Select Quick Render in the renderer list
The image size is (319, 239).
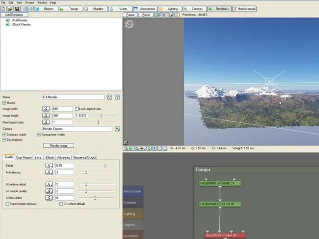pyautogui.click(x=21, y=24)
